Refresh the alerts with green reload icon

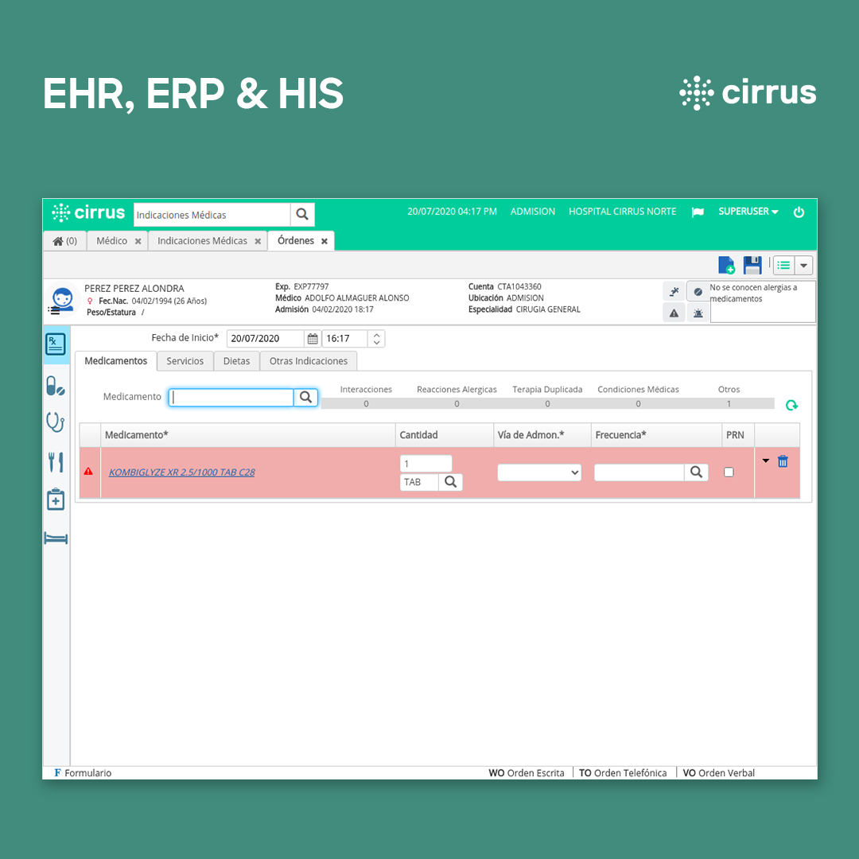[x=791, y=406]
